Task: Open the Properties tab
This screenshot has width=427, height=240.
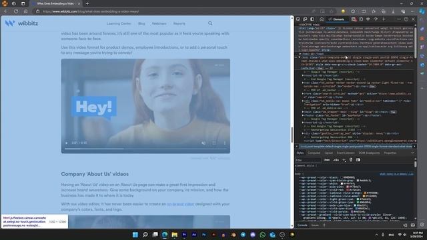Action: click(390, 153)
